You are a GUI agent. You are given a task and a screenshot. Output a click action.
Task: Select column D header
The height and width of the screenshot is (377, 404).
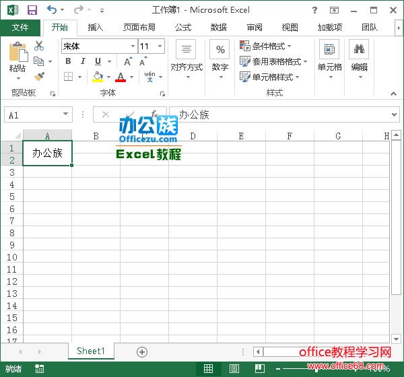(x=193, y=135)
